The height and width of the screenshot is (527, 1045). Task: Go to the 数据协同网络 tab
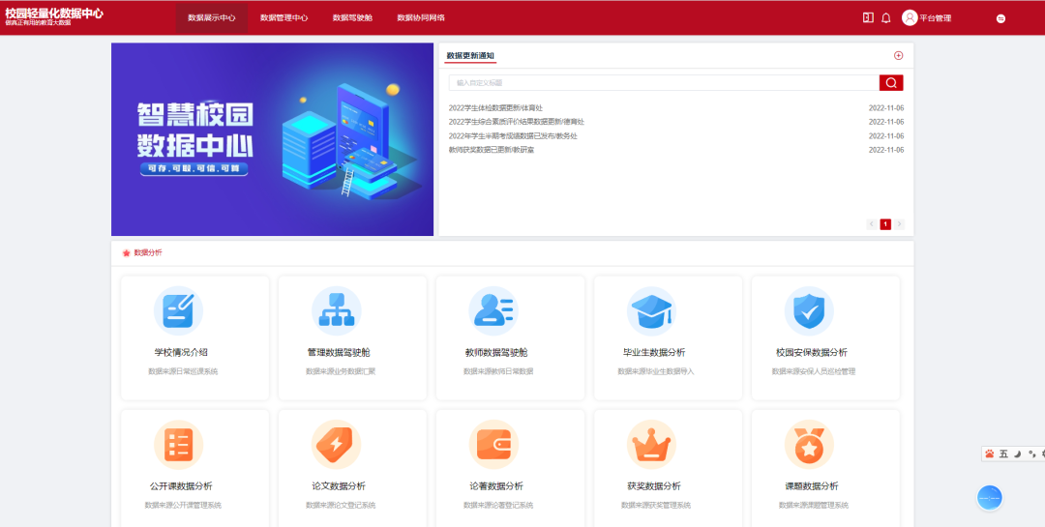[421, 17]
